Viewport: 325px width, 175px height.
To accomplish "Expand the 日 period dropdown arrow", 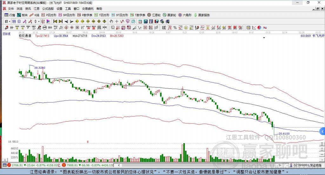I will (x=10, y=21).
